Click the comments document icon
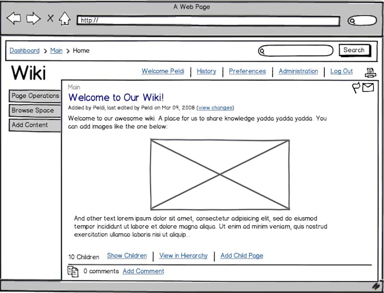 coord(73,272)
